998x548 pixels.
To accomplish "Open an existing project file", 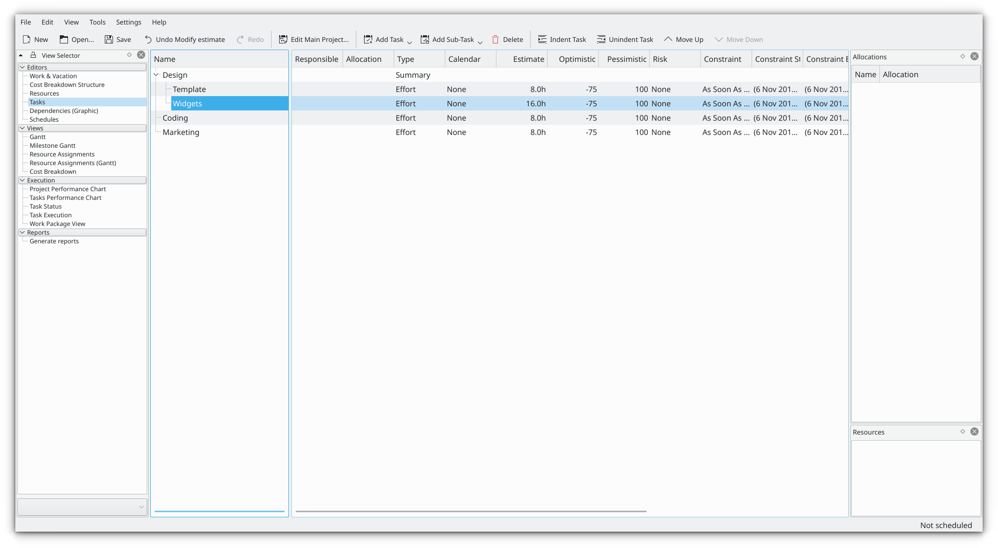I will tap(76, 39).
